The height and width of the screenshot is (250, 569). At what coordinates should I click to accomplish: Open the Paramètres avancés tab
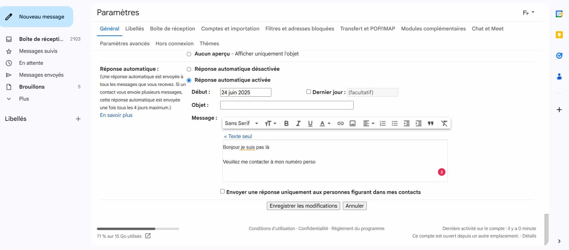125,44
